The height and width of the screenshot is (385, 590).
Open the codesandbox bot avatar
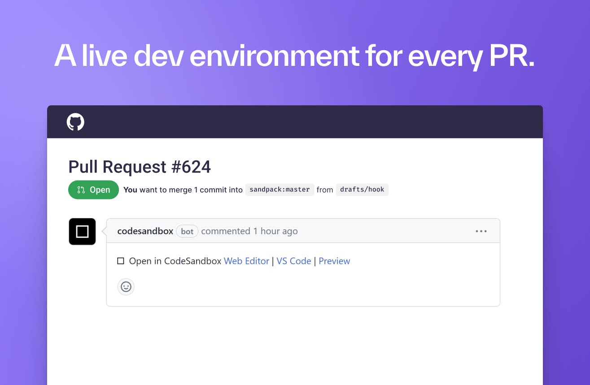[x=82, y=231]
